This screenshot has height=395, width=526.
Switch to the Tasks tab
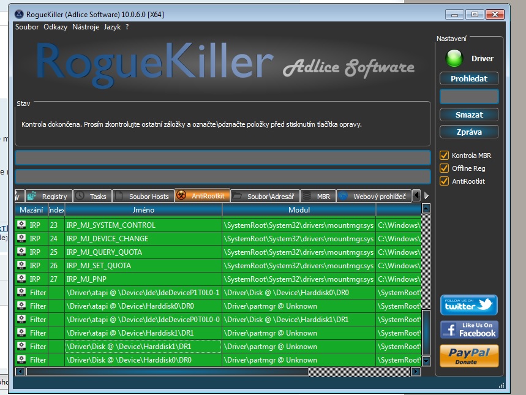pos(92,196)
